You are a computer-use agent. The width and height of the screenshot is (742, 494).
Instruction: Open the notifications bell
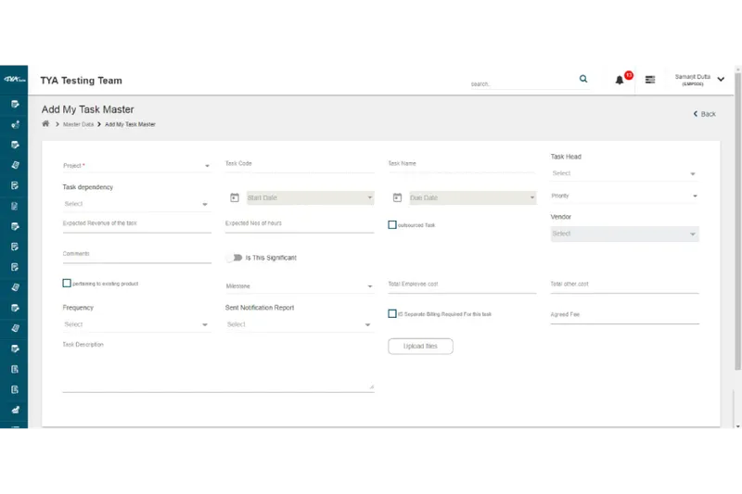coord(619,80)
